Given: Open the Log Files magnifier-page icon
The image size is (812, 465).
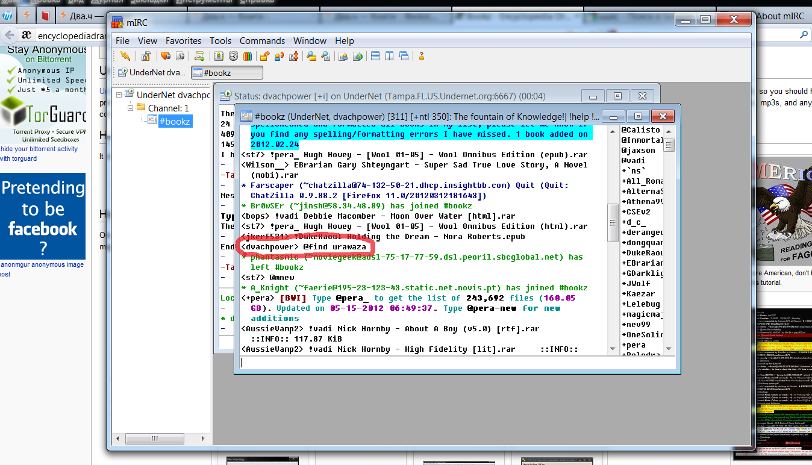Looking at the screenshot, I should [x=326, y=56].
